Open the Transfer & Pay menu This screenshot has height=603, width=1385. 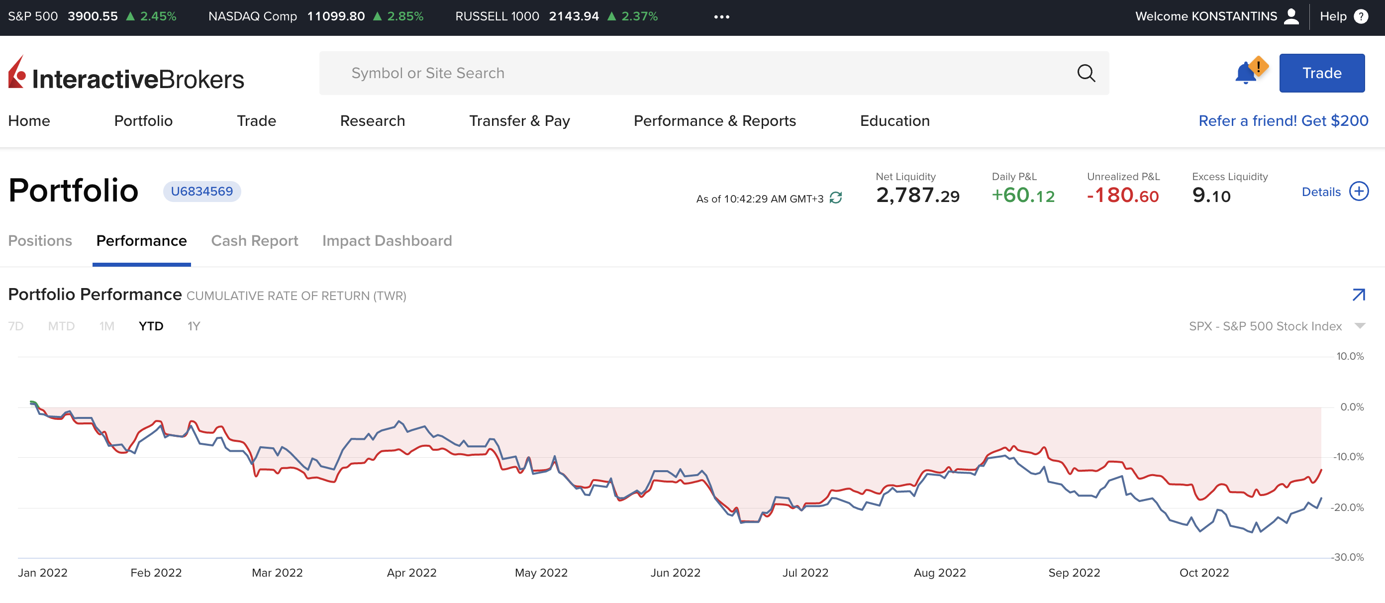click(x=519, y=121)
